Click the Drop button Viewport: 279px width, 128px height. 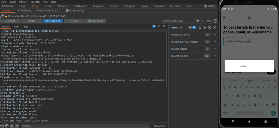click(x=32, y=21)
